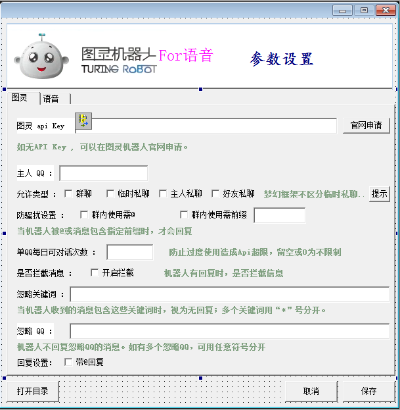This screenshot has height=410, width=400.
Task: Click the 打开目录 button
Action: (x=33, y=391)
